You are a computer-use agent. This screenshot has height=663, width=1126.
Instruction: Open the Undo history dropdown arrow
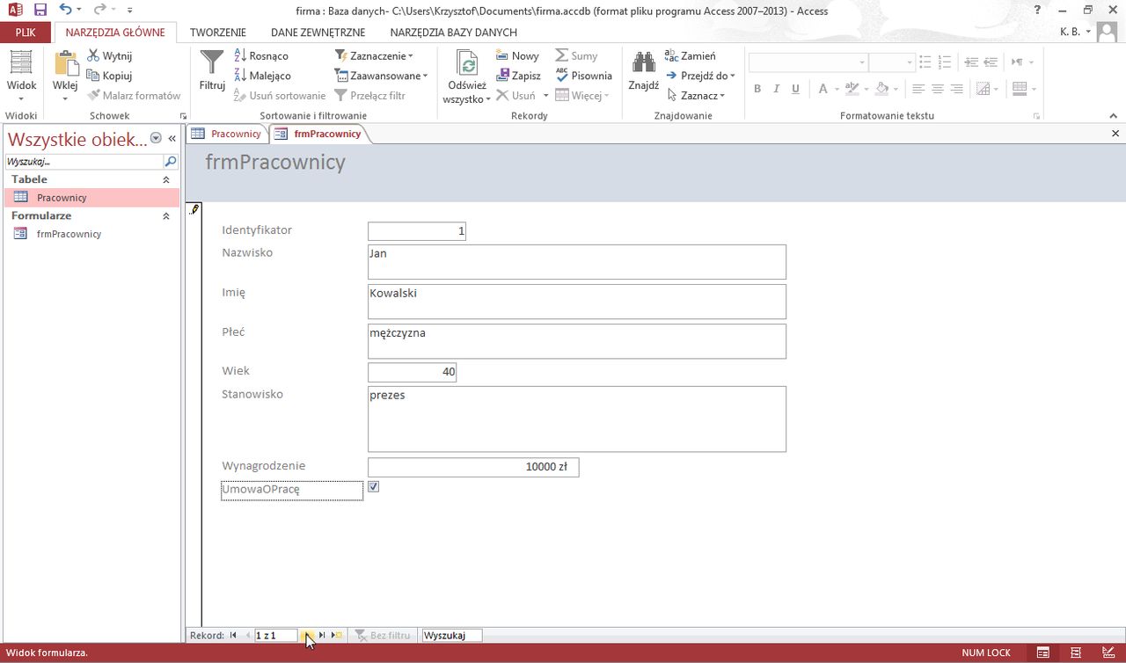pyautogui.click(x=79, y=10)
